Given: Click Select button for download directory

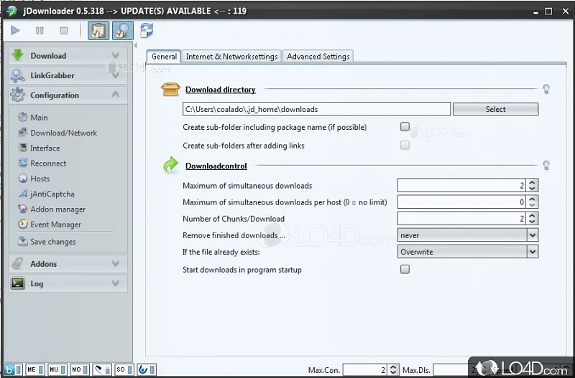Looking at the screenshot, I should pos(495,109).
